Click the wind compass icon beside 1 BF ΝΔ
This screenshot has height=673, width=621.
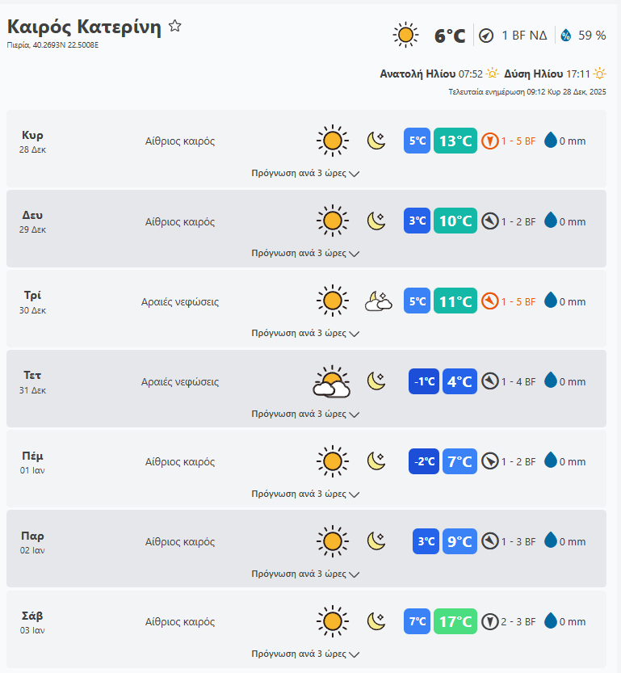point(486,36)
